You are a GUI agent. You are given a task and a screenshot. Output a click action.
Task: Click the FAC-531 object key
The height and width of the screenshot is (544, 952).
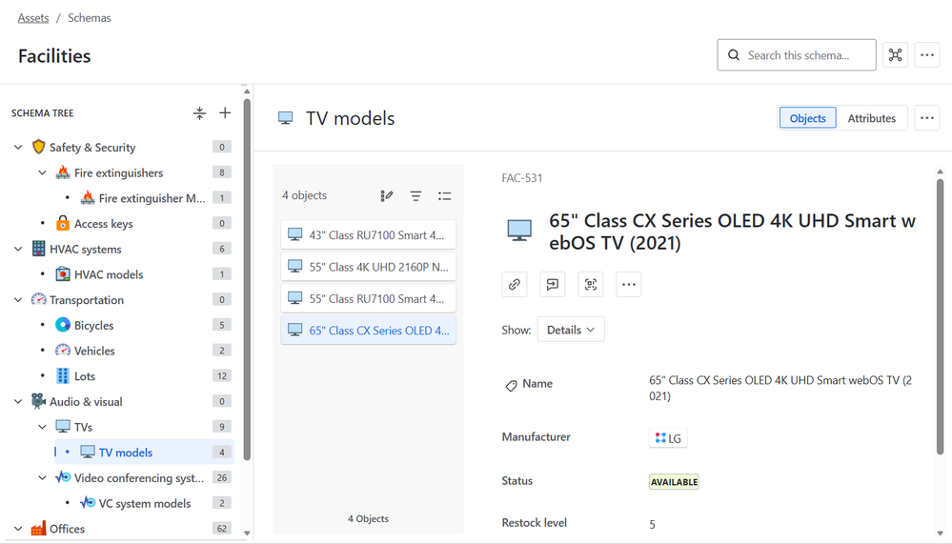pyautogui.click(x=522, y=178)
